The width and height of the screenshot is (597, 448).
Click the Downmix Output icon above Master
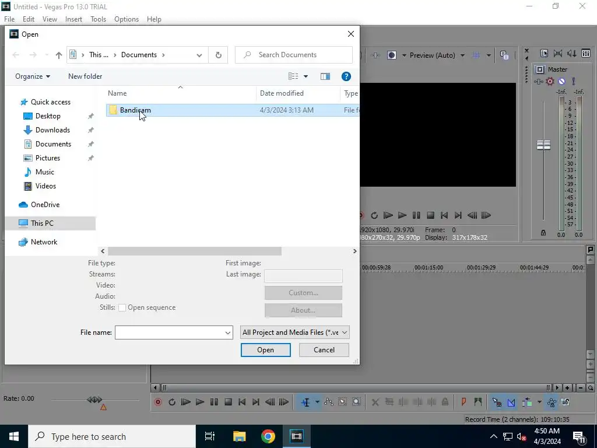(x=558, y=53)
